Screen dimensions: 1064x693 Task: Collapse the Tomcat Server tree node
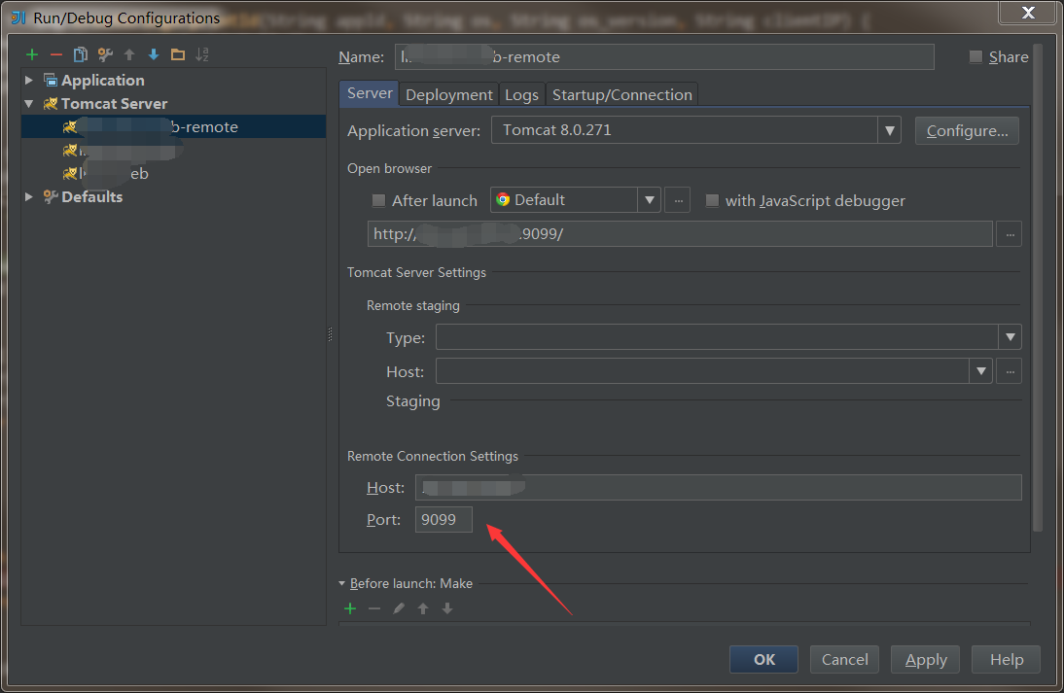pyautogui.click(x=29, y=104)
